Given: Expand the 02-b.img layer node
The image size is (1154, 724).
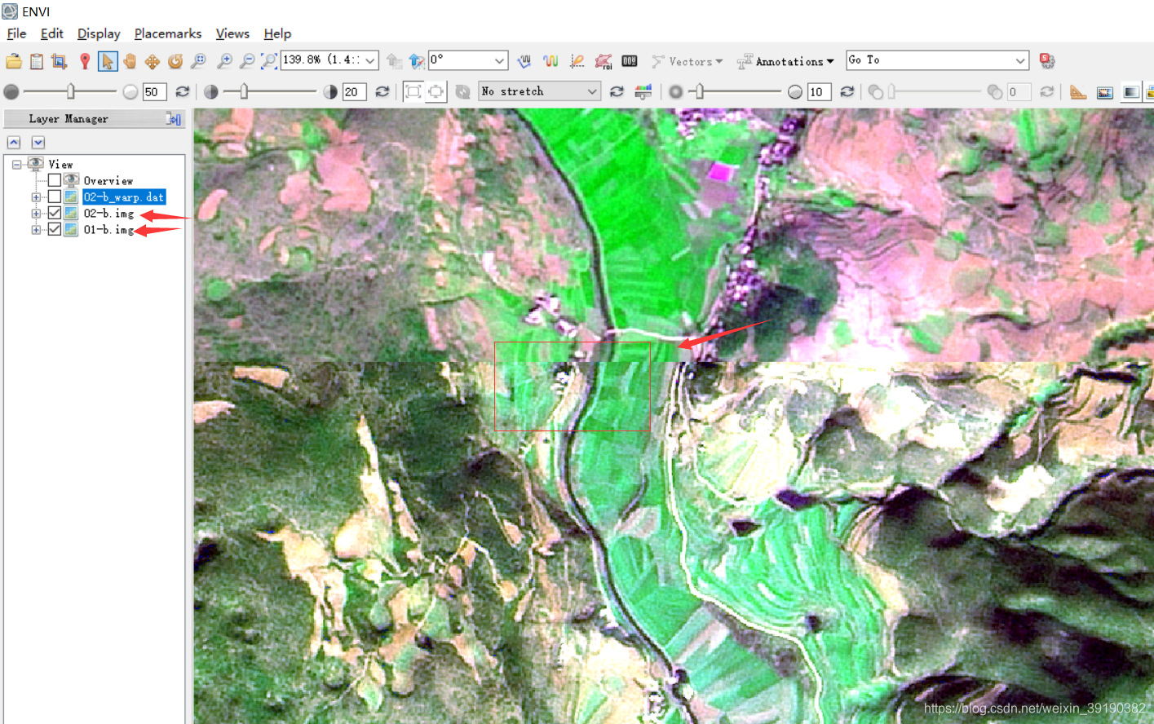Looking at the screenshot, I should [36, 214].
